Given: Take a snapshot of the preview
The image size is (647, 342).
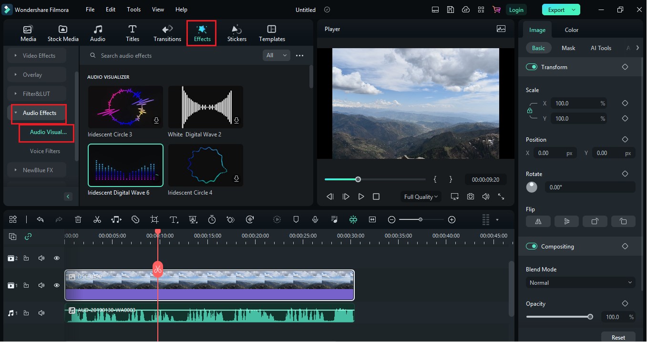Looking at the screenshot, I should (471, 197).
